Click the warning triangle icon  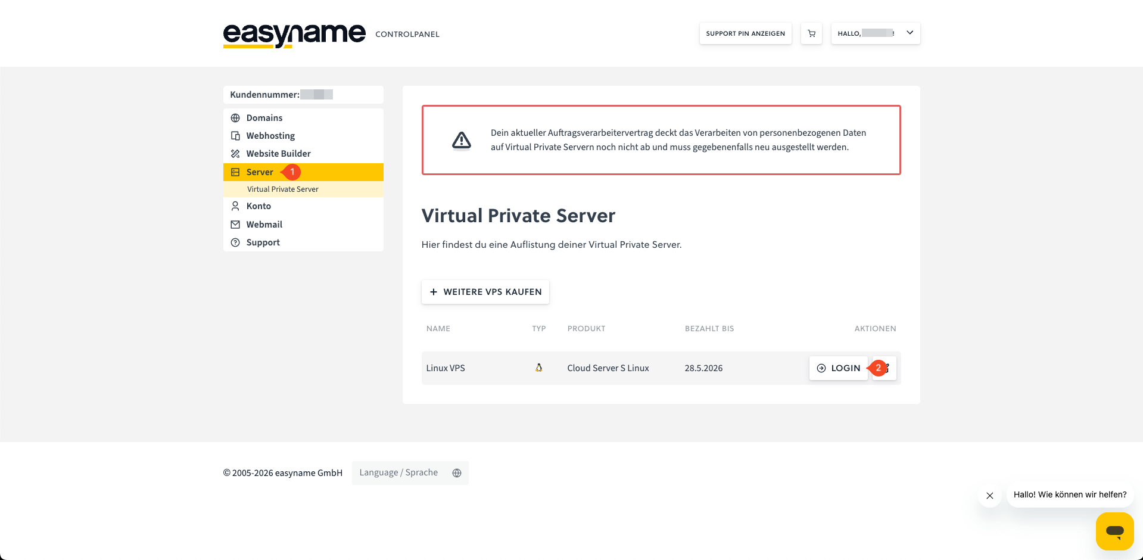pyautogui.click(x=461, y=141)
